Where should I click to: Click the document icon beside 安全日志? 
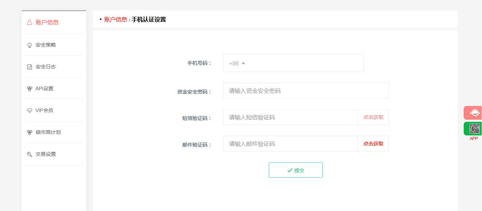click(x=29, y=67)
